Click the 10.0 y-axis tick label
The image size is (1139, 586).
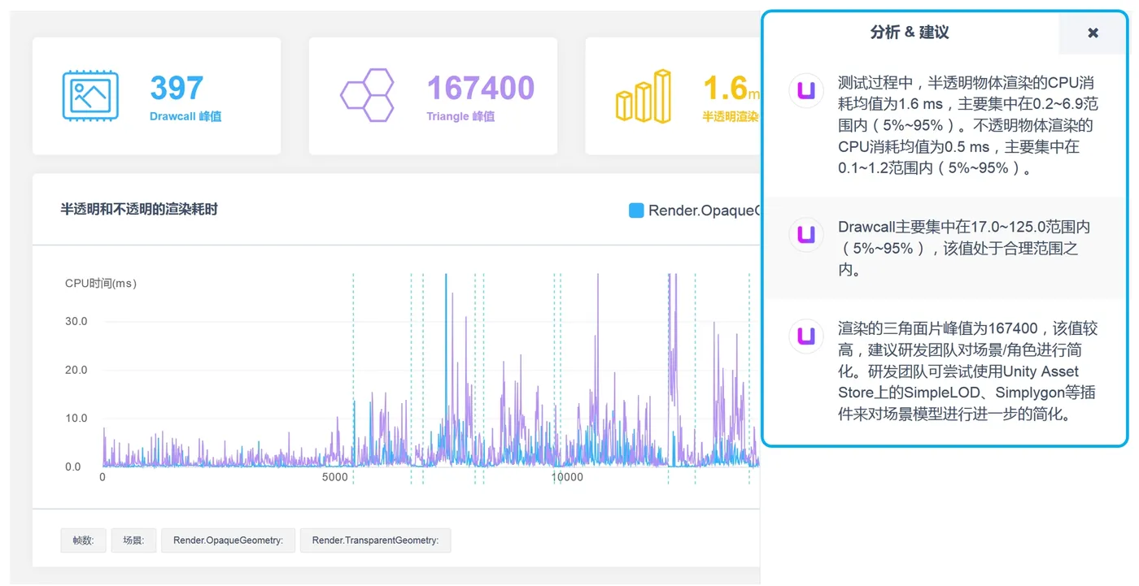(x=76, y=419)
